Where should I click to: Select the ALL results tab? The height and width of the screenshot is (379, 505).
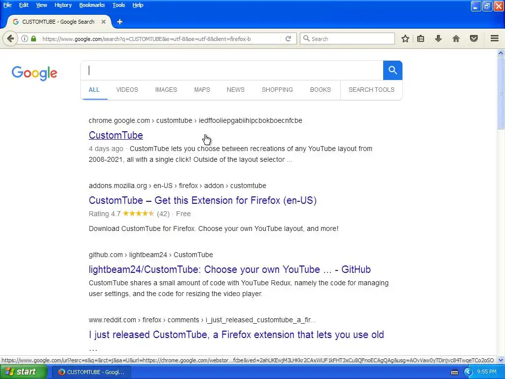tap(94, 90)
